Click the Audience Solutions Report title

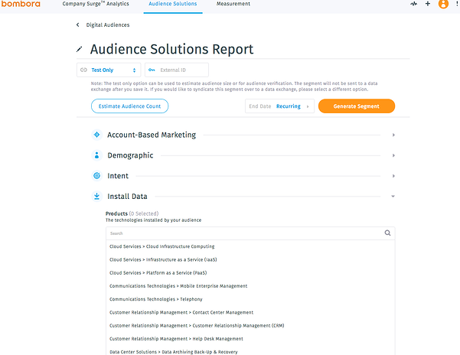171,49
